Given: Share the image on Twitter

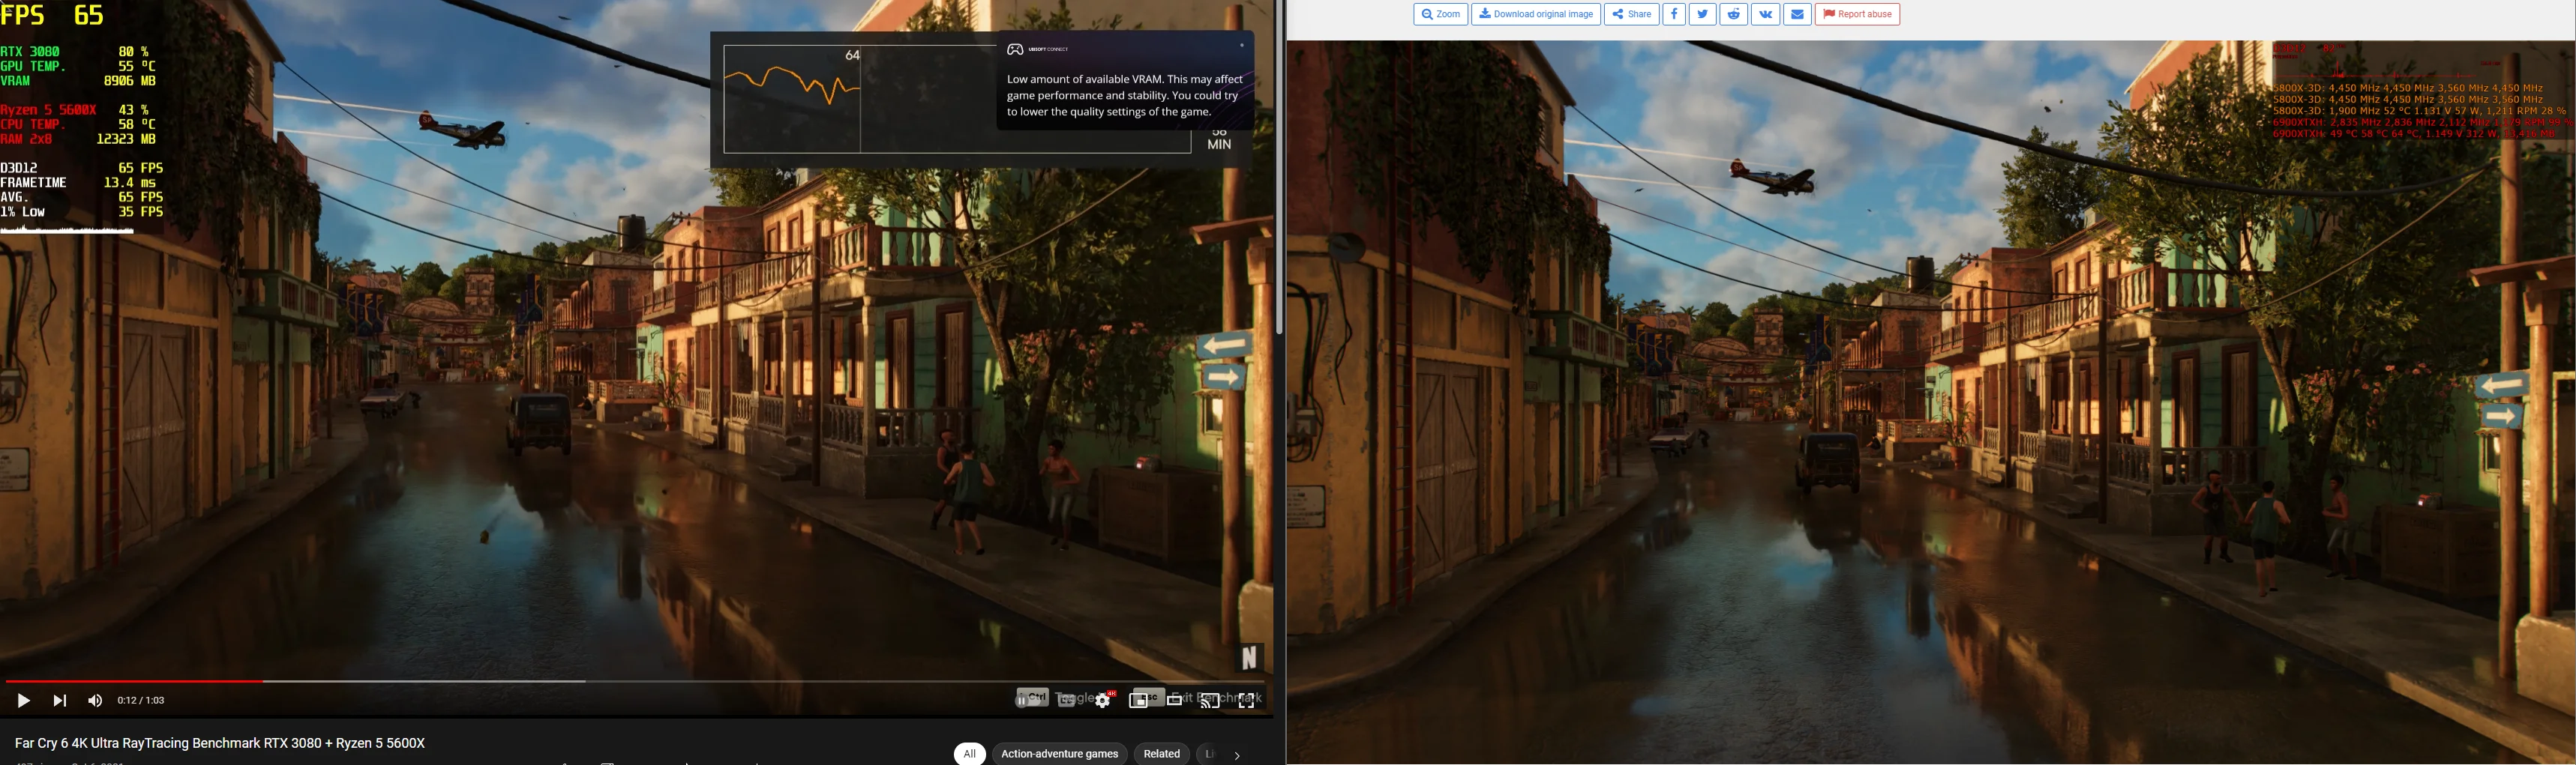Looking at the screenshot, I should click(1703, 14).
